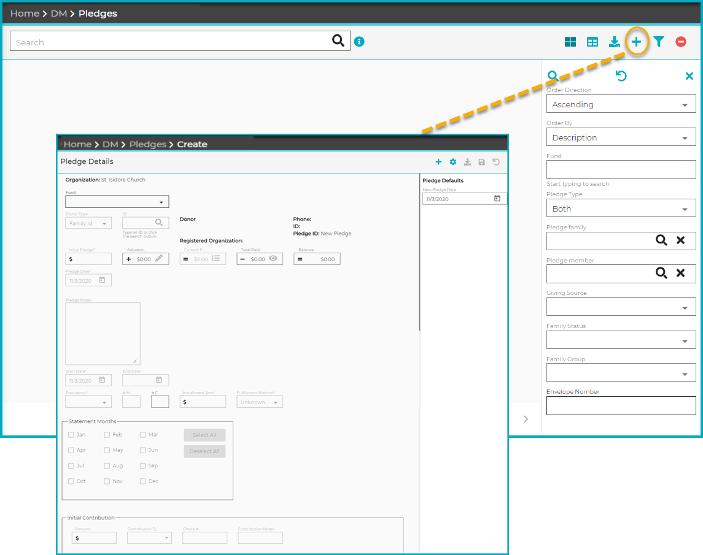Open End Date calendar picker
Viewport: 703px width, 555px height.
click(x=159, y=380)
